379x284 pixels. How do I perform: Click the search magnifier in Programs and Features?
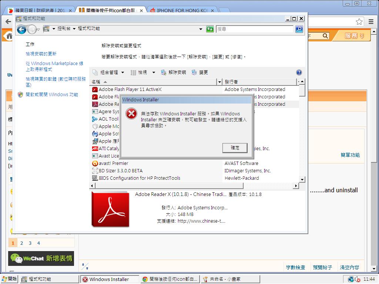[x=299, y=29]
